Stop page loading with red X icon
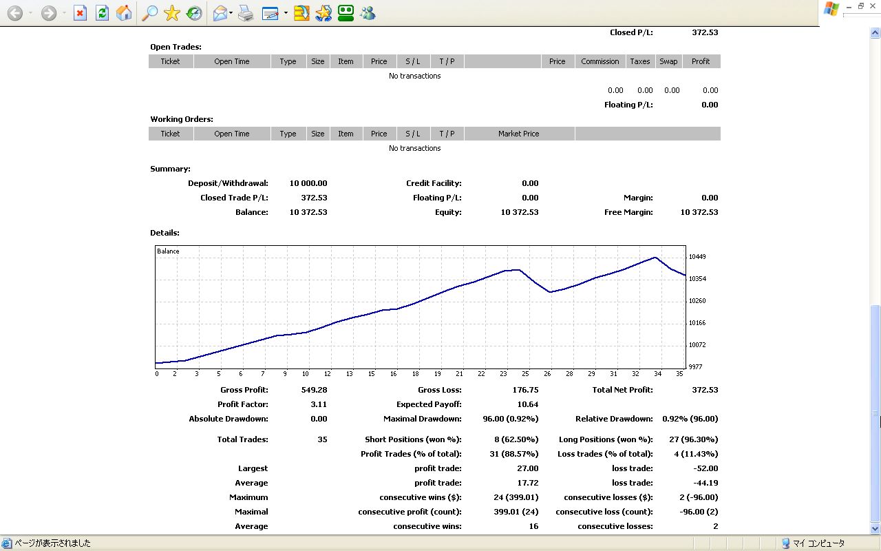This screenshot has width=881, height=551. coord(80,13)
